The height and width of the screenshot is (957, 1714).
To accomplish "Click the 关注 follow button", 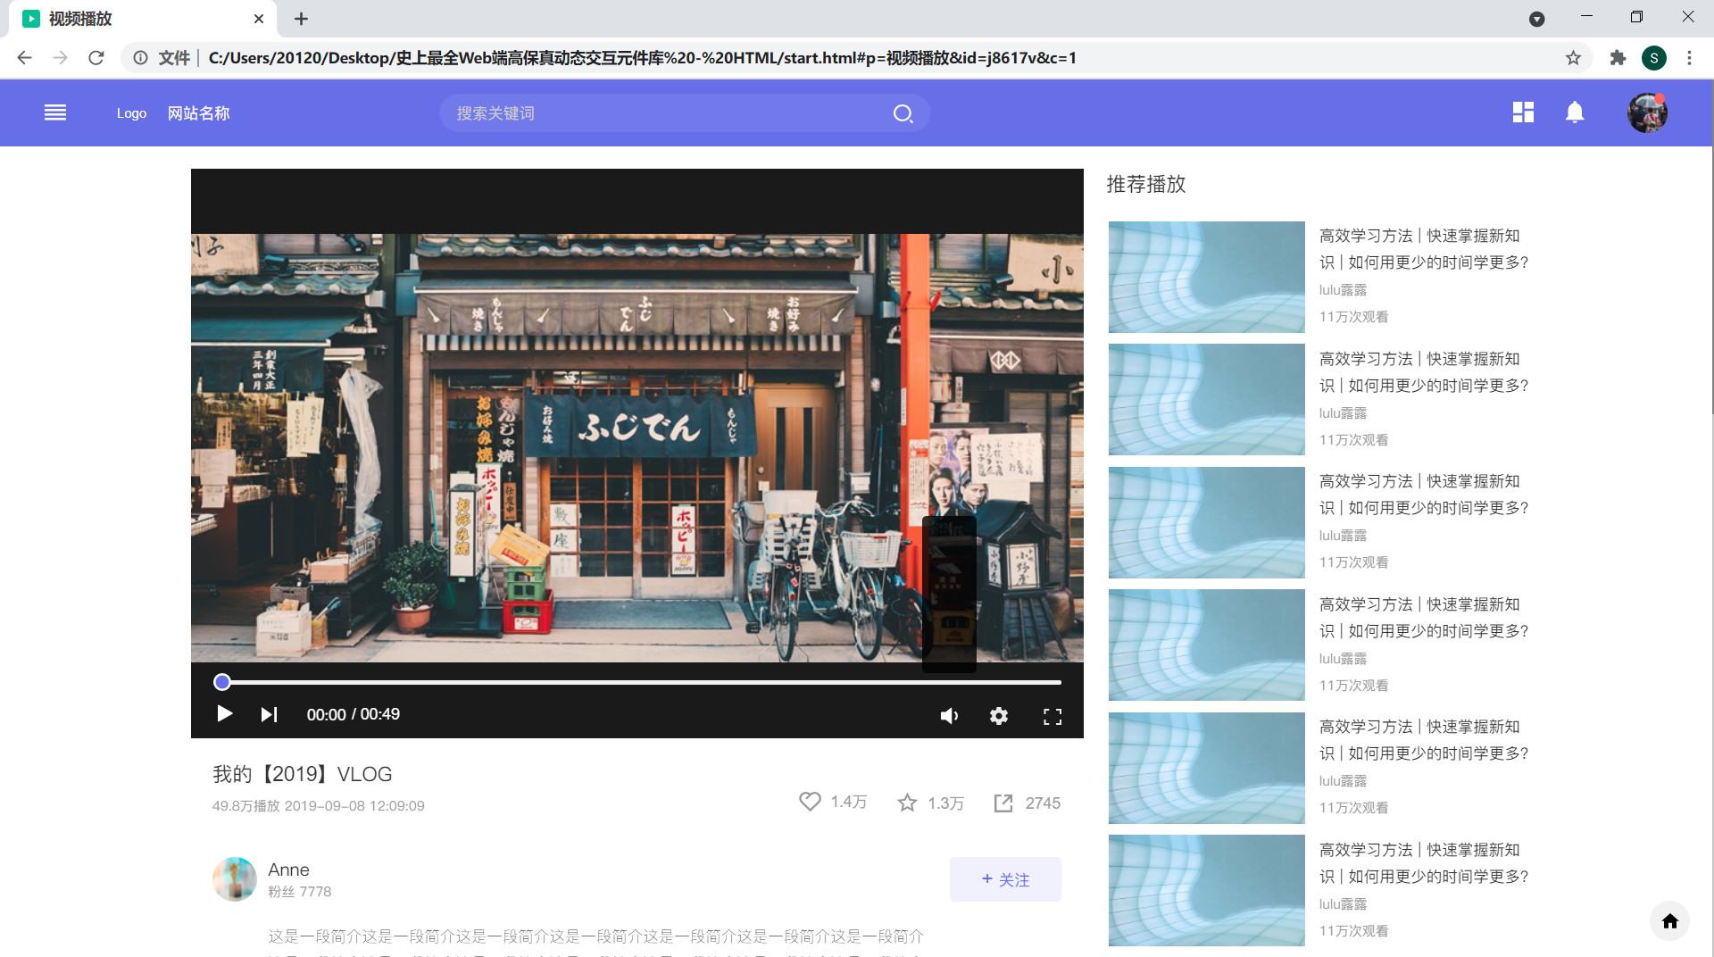I will 1005,879.
